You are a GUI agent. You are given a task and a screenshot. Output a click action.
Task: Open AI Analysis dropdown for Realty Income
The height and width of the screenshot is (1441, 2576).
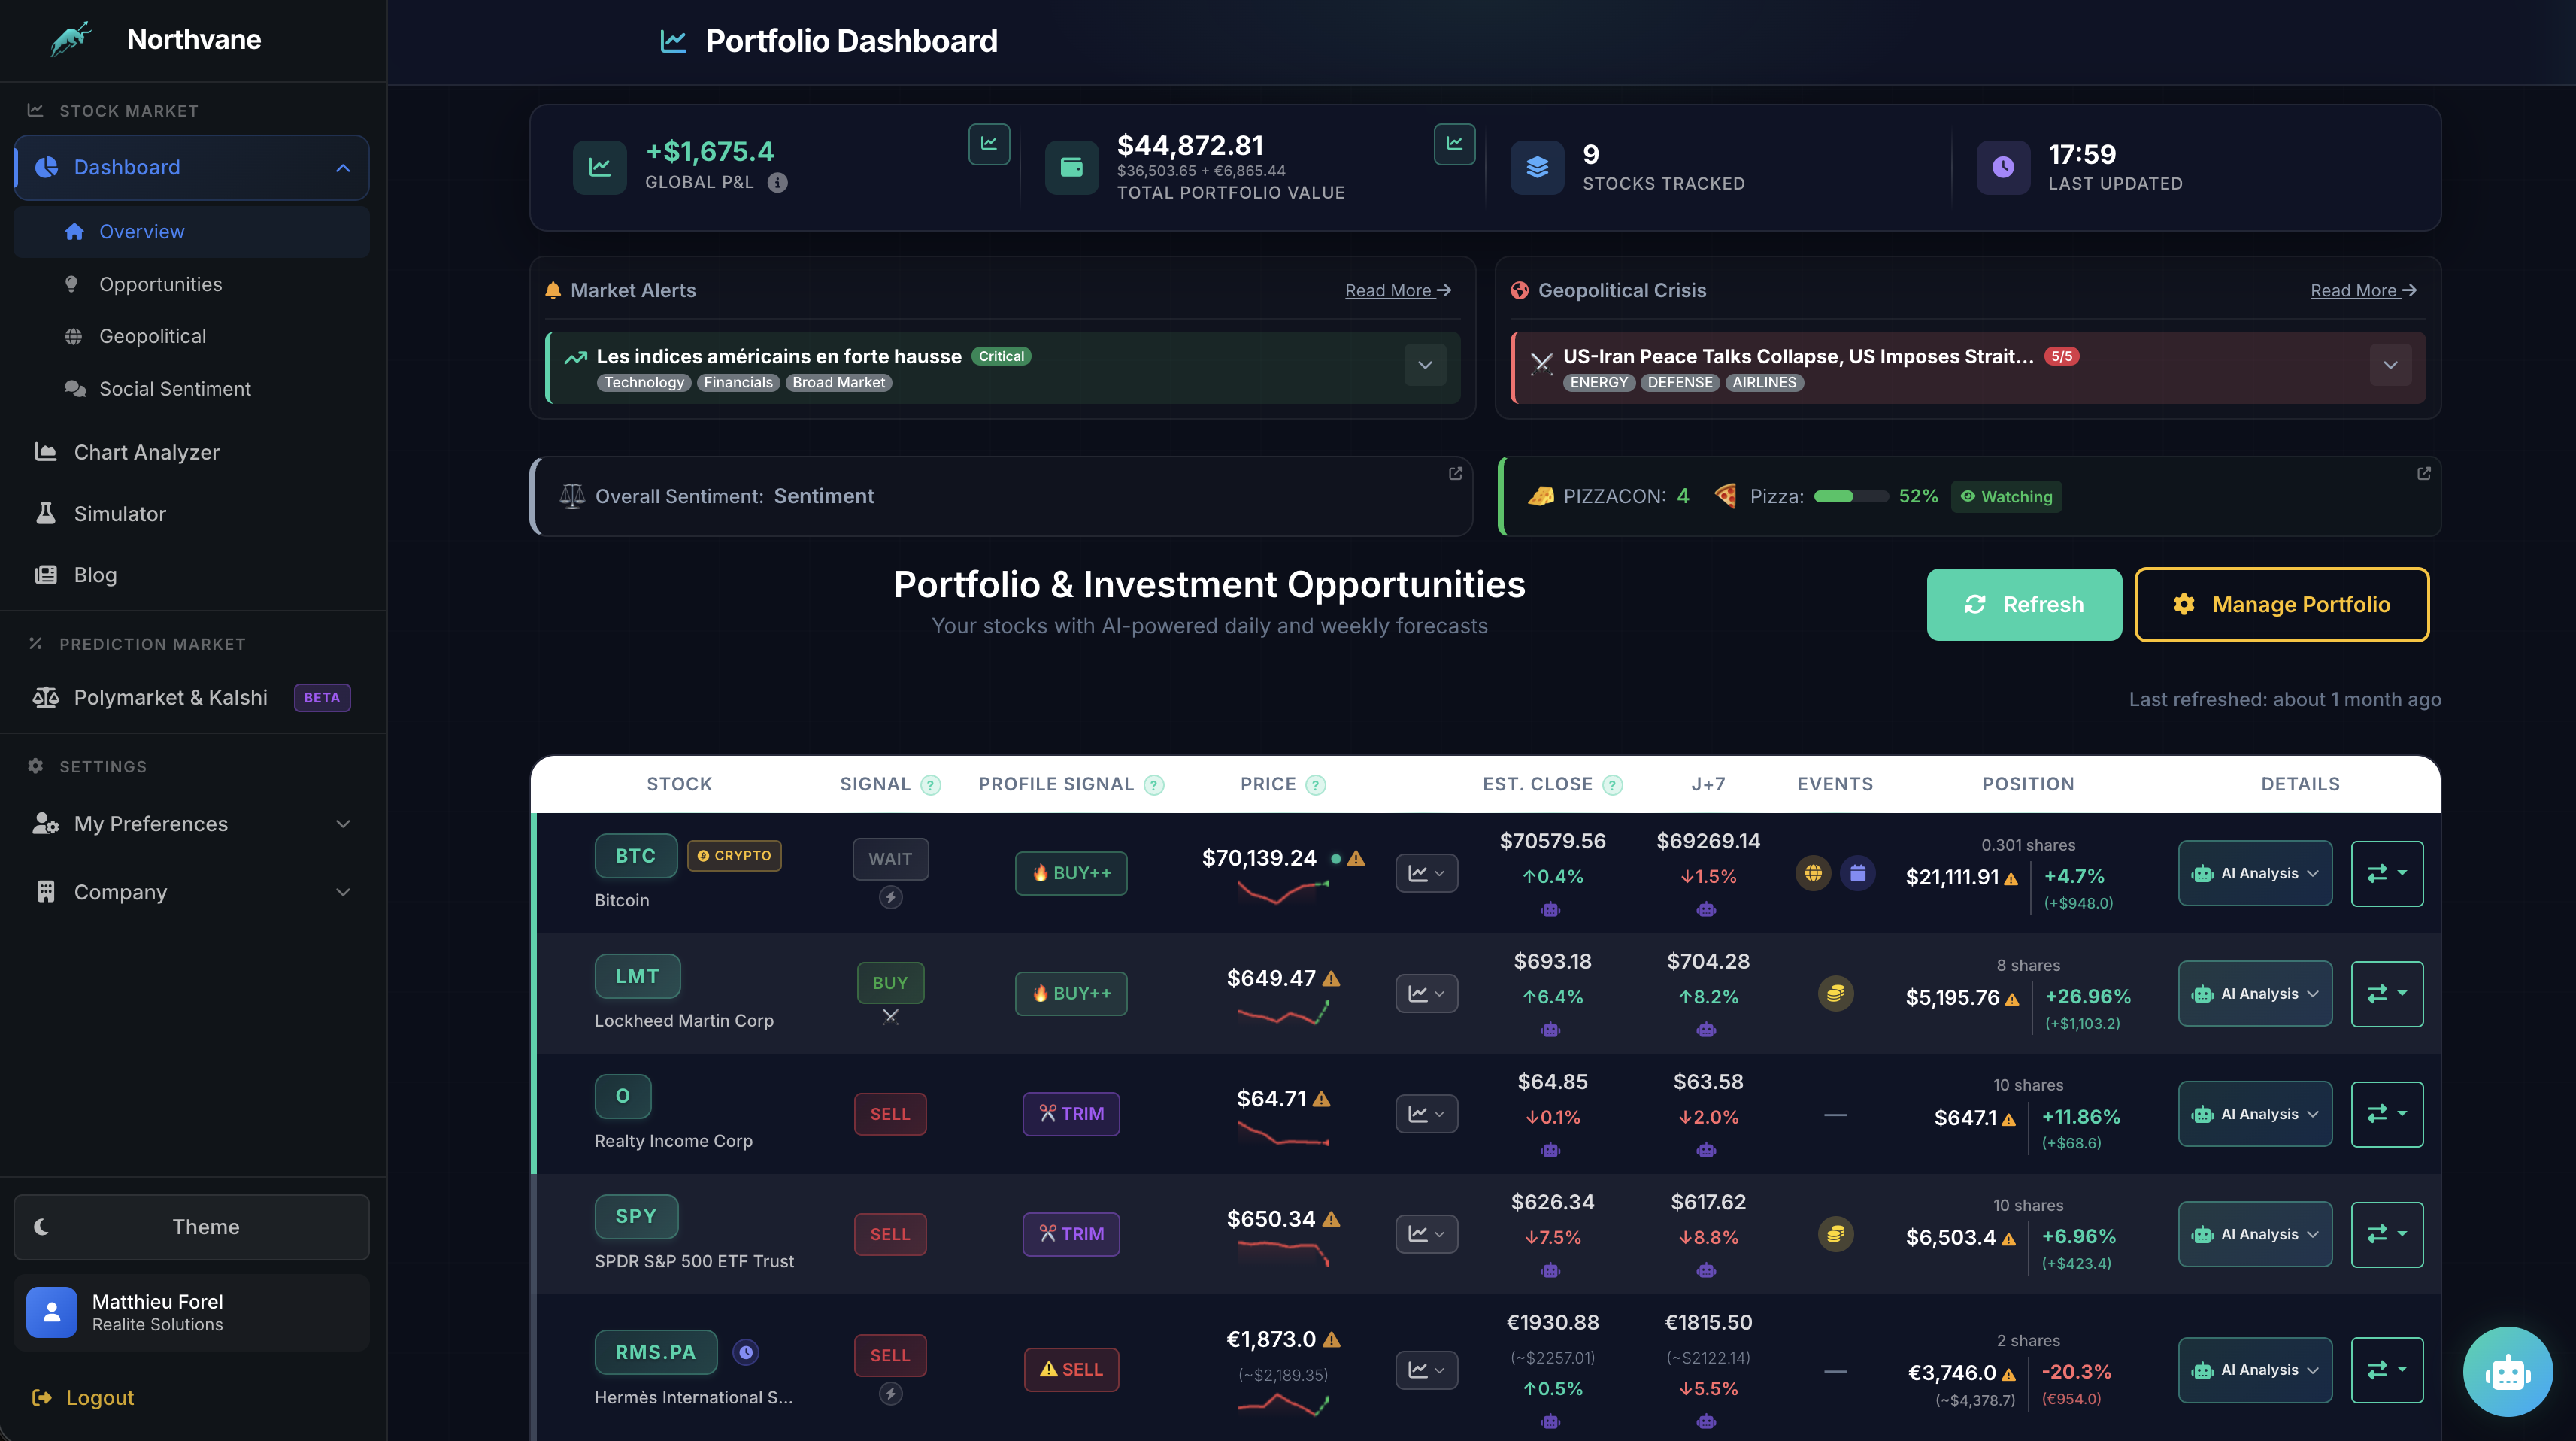click(2254, 1114)
